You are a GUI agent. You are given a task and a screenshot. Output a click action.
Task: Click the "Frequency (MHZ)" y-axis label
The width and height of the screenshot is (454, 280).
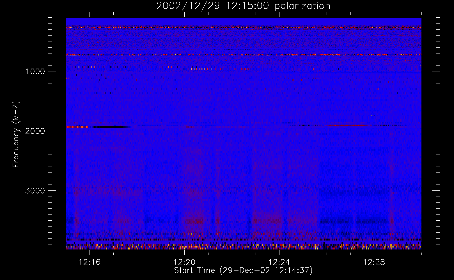point(16,134)
